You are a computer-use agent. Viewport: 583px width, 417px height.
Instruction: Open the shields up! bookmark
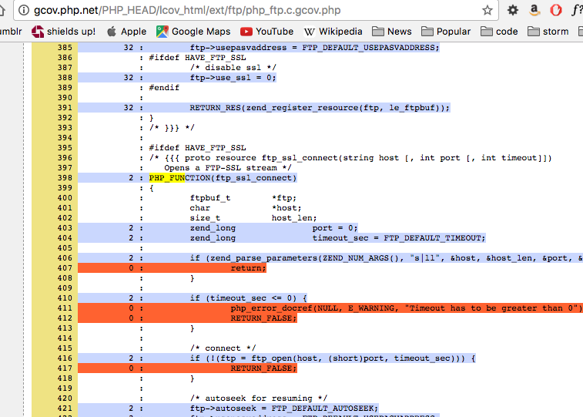[64, 32]
